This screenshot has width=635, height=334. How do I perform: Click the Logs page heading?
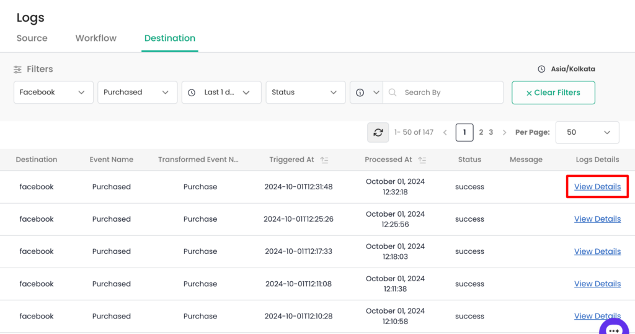tap(30, 18)
